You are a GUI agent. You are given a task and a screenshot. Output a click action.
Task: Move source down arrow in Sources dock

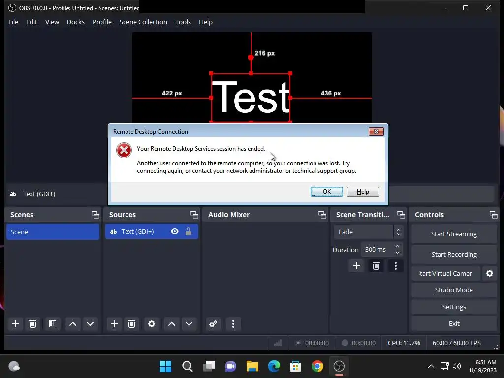(189, 324)
